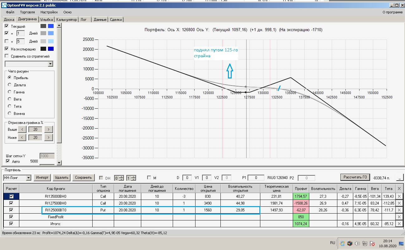This screenshot has width=405, height=250.
Task: Open the Окно menu
Action: pyautogui.click(x=67, y=12)
